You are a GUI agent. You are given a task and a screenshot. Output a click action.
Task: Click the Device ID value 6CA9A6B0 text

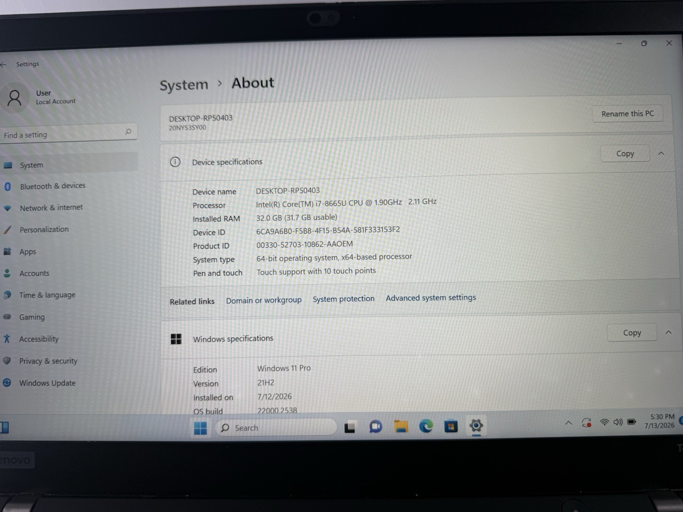tap(328, 230)
